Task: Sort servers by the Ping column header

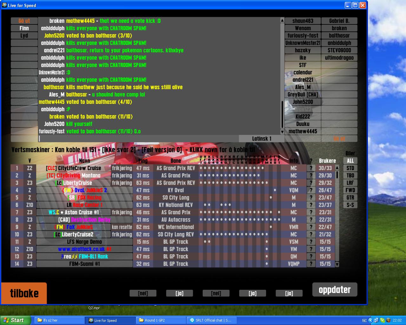Action: click(143, 161)
